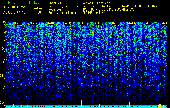Click the 0413 time marker
This screenshot has height=108, width=170.
point(51,23)
